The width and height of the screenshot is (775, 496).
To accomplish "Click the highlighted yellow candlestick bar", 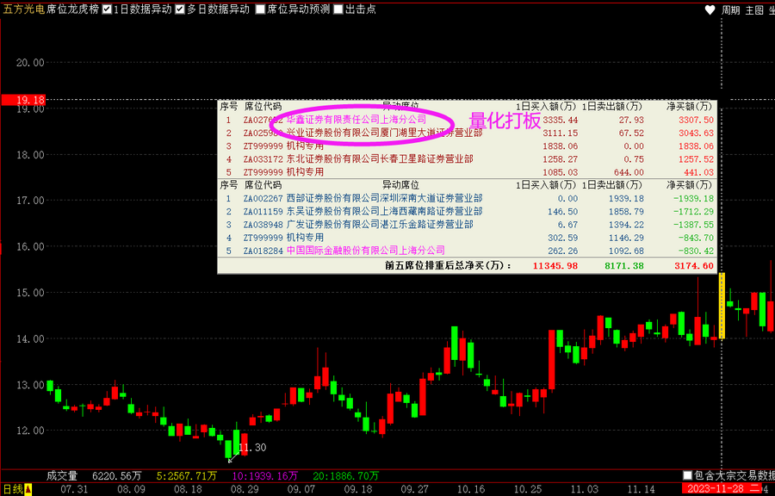I will coord(722,306).
